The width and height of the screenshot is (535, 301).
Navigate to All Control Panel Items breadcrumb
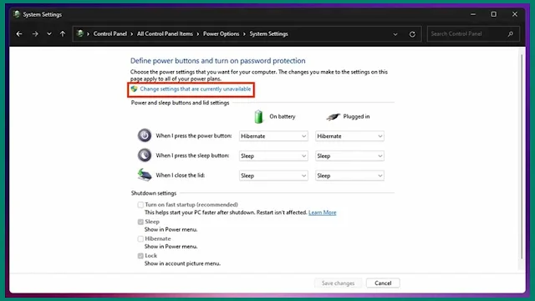tap(165, 33)
